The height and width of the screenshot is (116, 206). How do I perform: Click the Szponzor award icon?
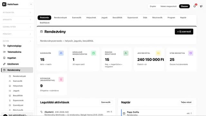(61, 79)
